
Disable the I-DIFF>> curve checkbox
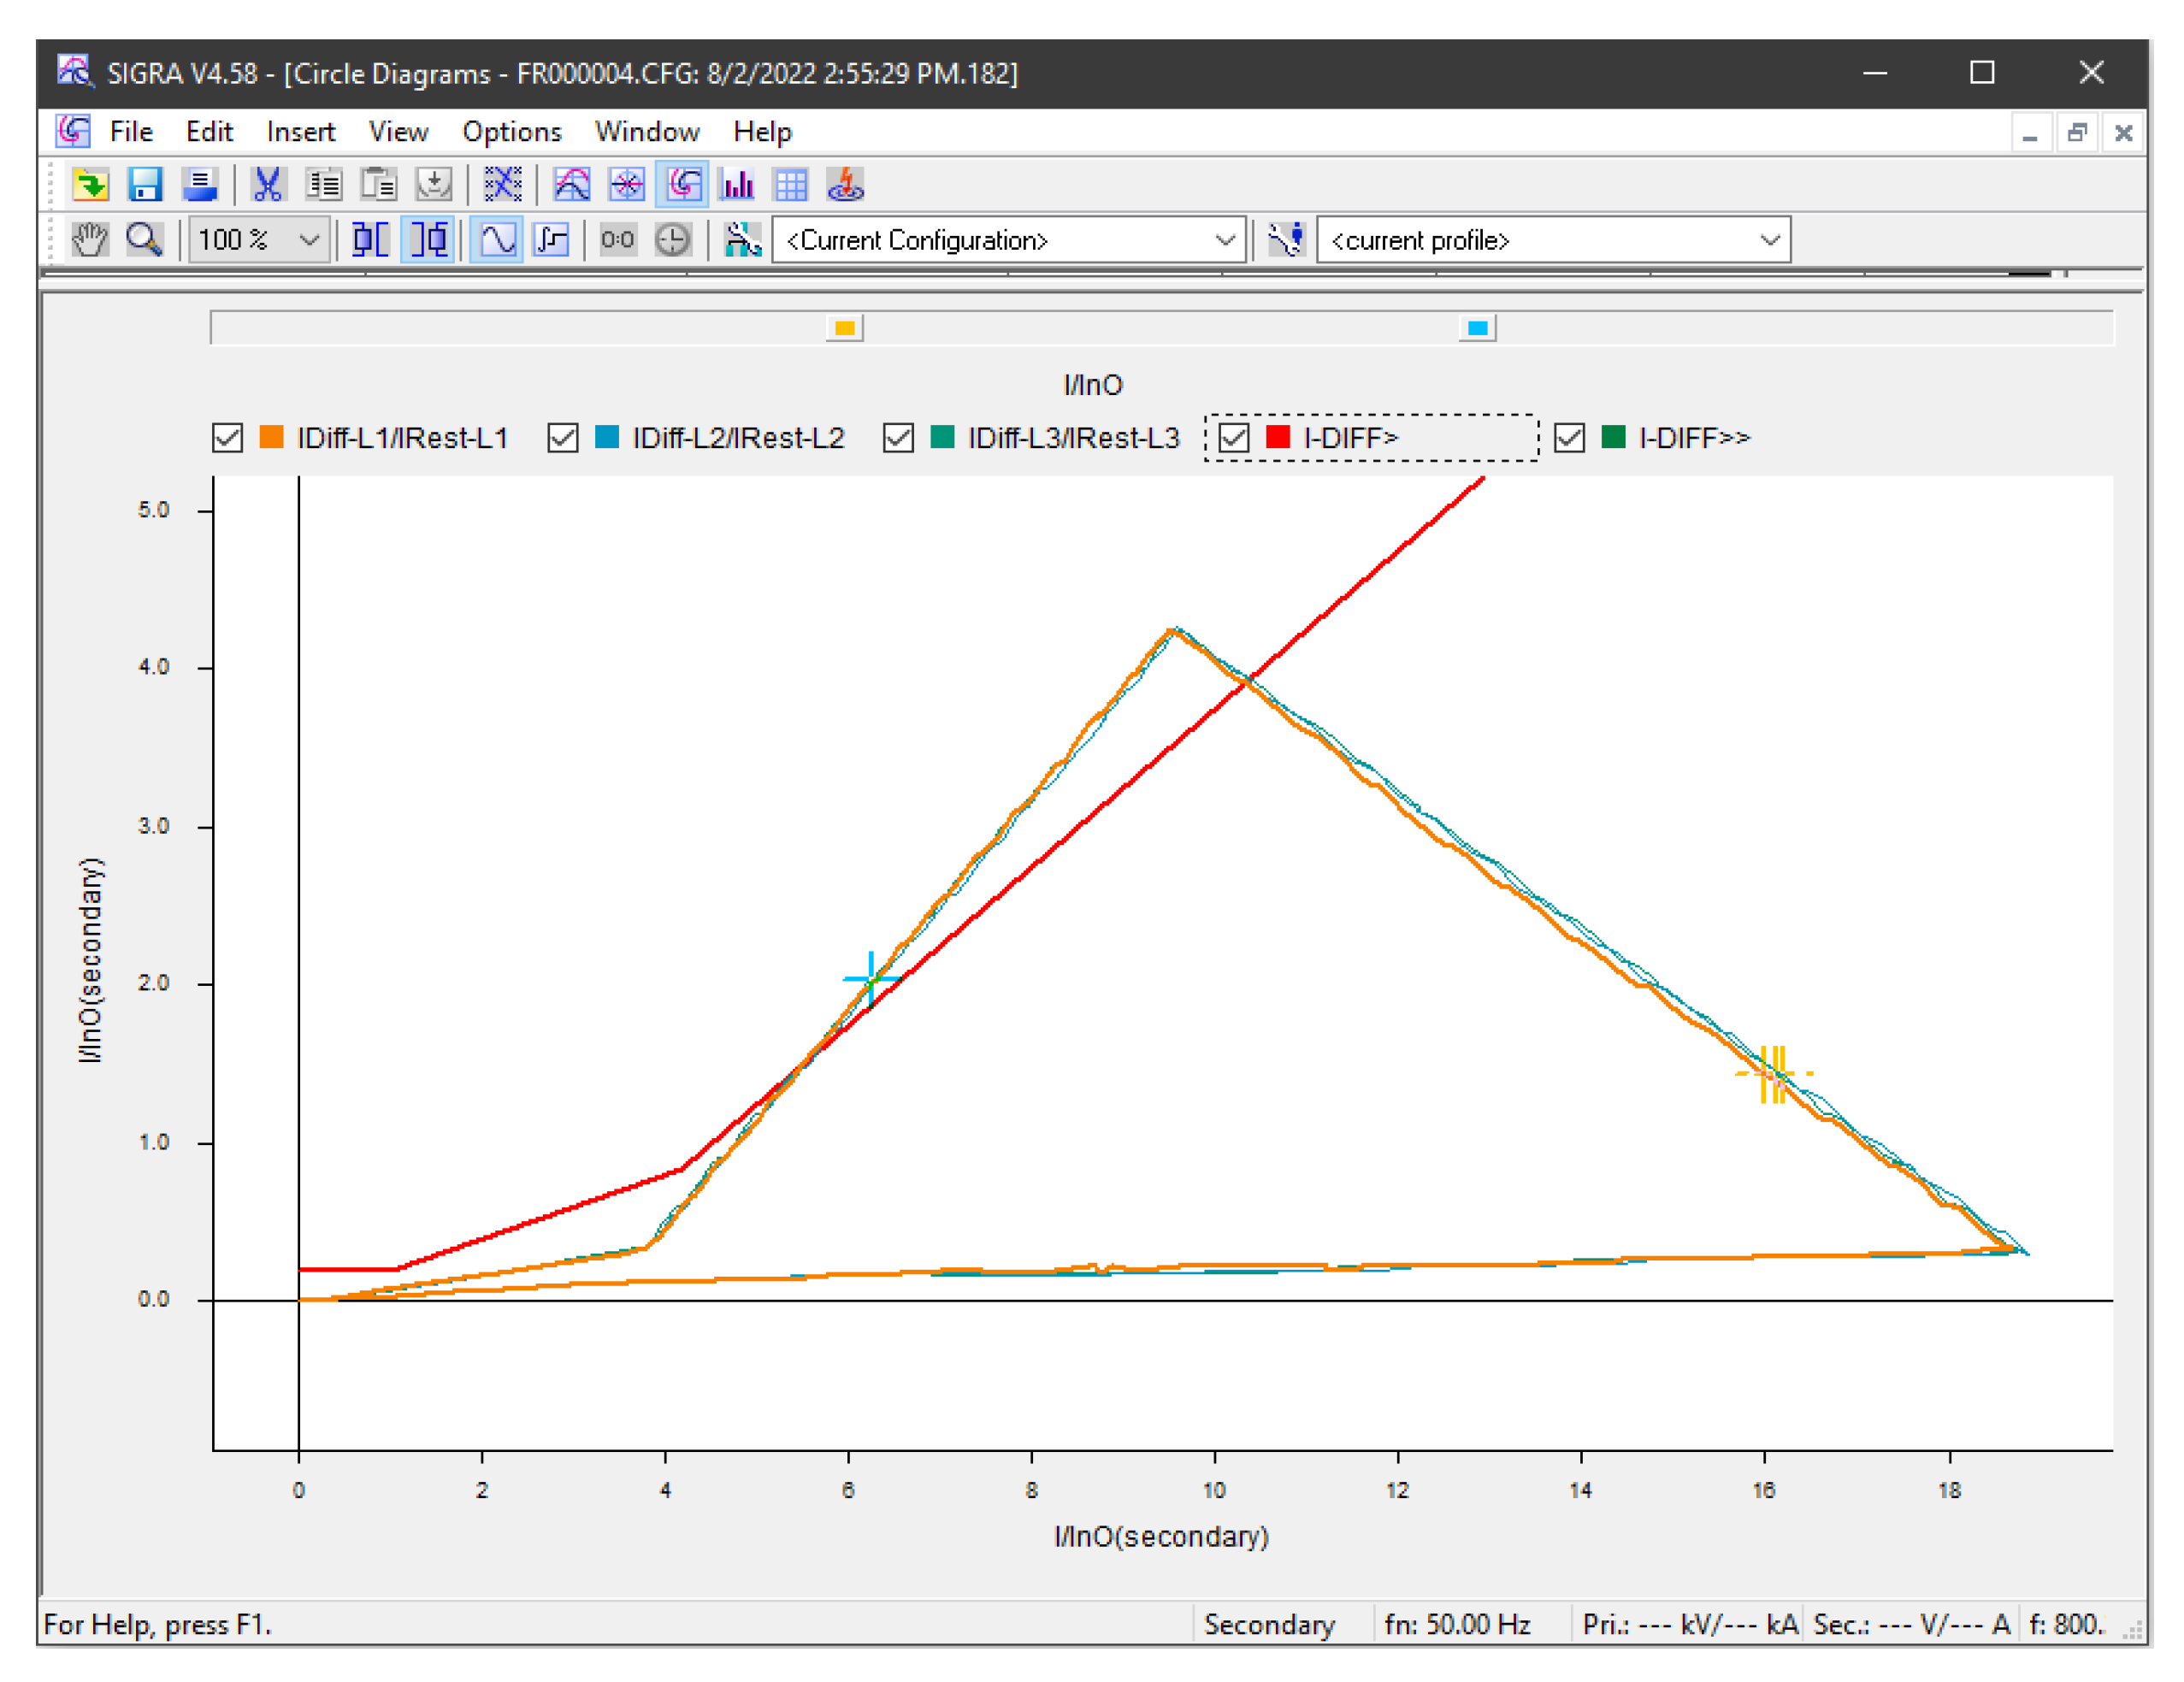pos(1569,438)
